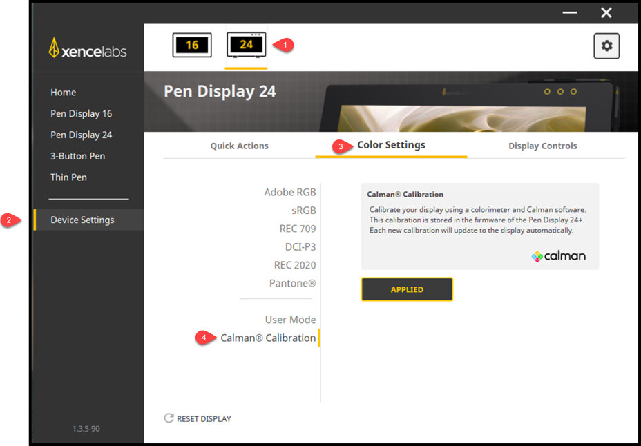Close the Xencelabs window
The height and width of the screenshot is (446, 641).
click(606, 12)
